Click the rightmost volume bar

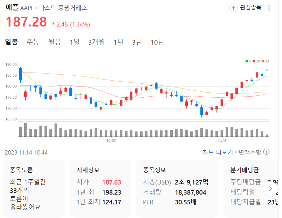pyautogui.click(x=267, y=136)
